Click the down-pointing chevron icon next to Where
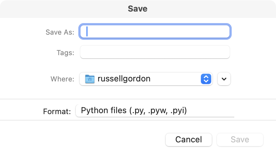This screenshot has width=276, height=159. coord(224,79)
